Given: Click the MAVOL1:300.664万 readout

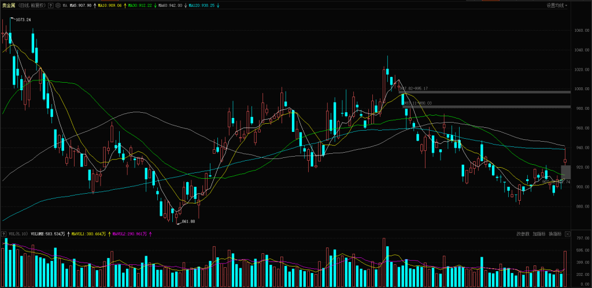Looking at the screenshot, I should pyautogui.click(x=88, y=234).
